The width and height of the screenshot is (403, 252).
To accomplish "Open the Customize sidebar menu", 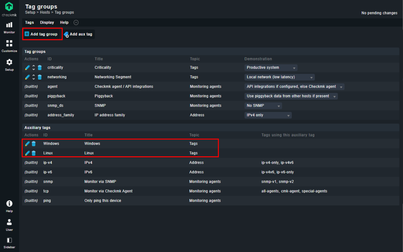I will [9, 46].
